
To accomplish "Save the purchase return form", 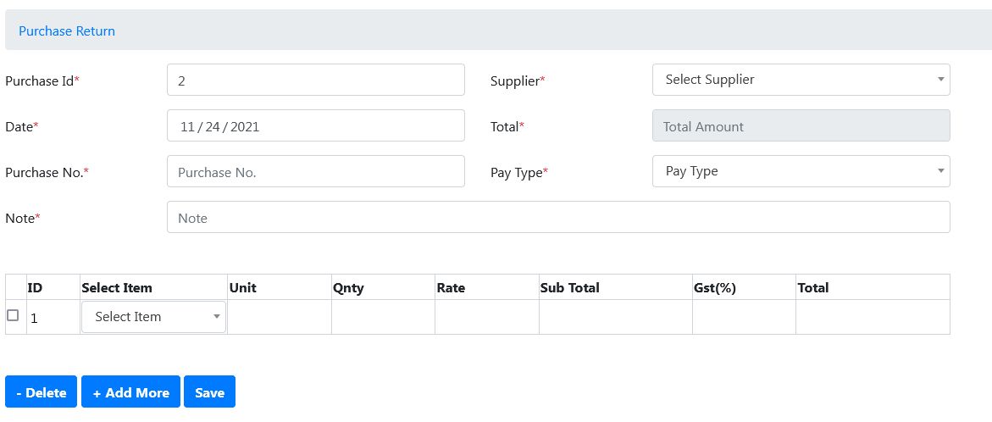I will pos(209,392).
